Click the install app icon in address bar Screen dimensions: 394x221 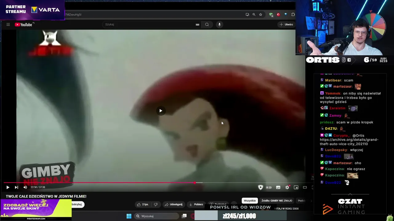pos(247,14)
